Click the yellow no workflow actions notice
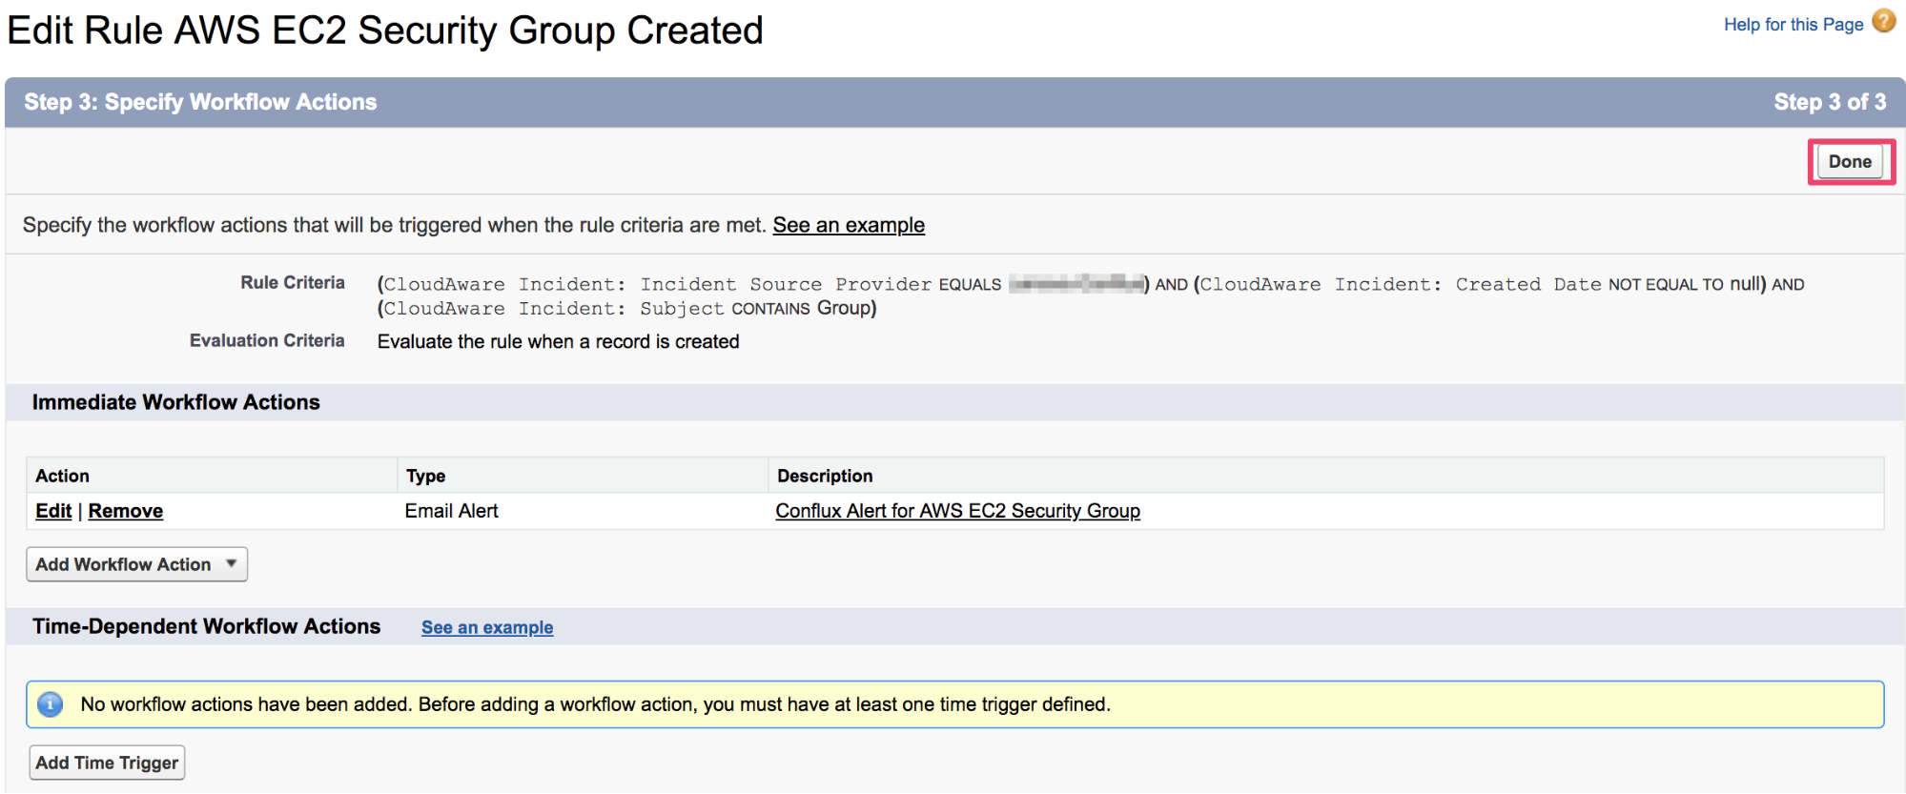Screen dimensions: 1906x794 tap(953, 704)
